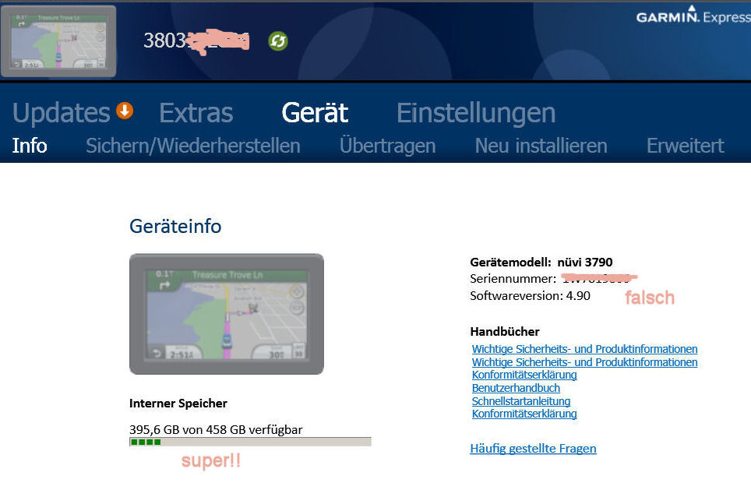Click the orange download arrow badge on Updates

tap(125, 111)
